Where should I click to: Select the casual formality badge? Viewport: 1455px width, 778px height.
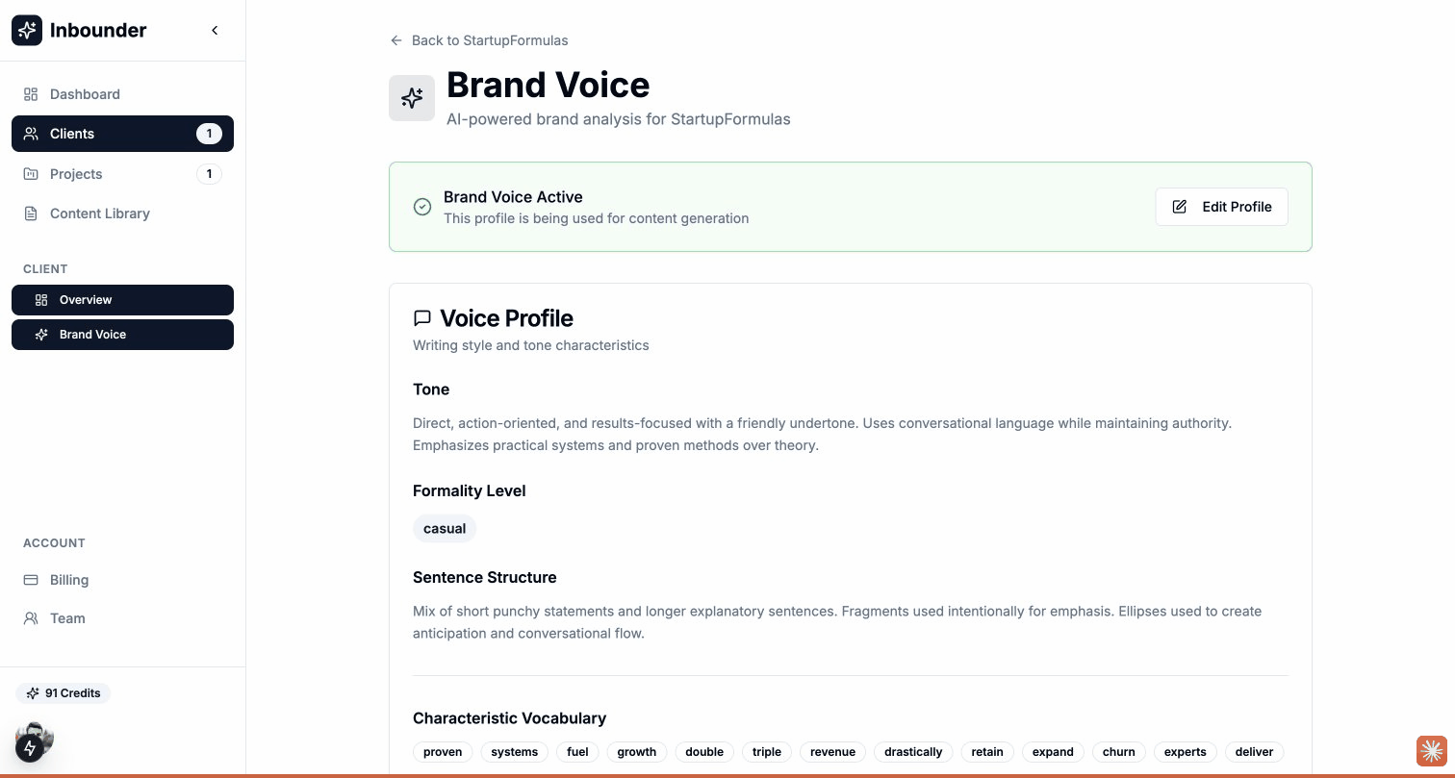[445, 528]
